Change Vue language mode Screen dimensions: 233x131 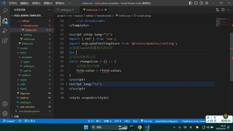[x=135, y=121]
